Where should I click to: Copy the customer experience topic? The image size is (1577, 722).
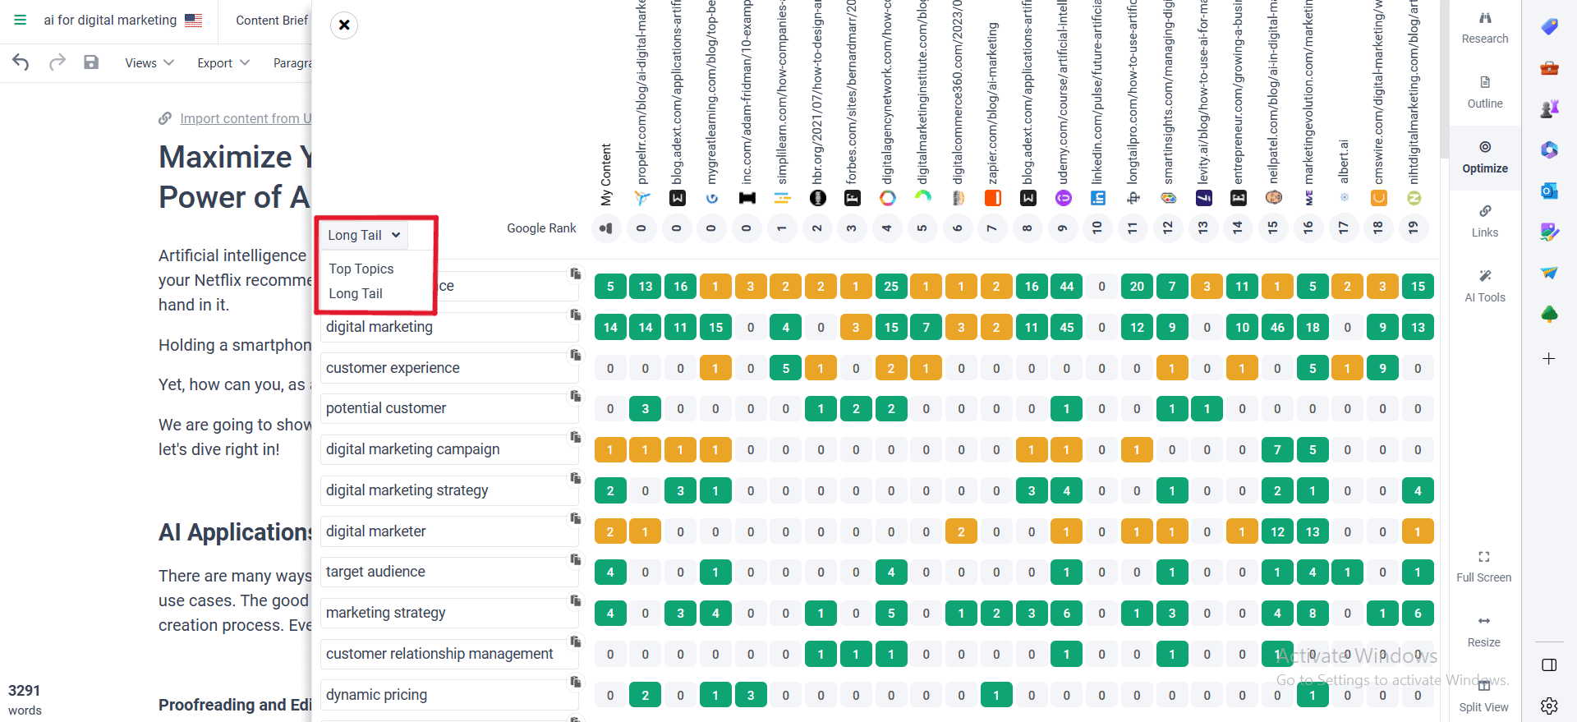(576, 355)
